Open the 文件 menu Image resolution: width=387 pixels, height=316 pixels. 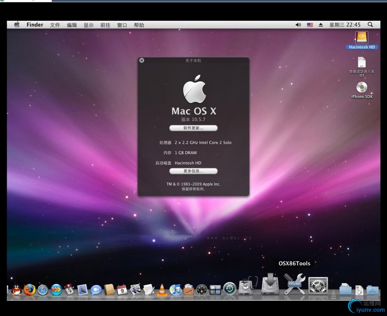point(55,25)
